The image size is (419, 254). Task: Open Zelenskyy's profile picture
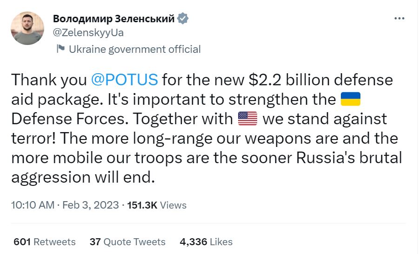coord(28,28)
